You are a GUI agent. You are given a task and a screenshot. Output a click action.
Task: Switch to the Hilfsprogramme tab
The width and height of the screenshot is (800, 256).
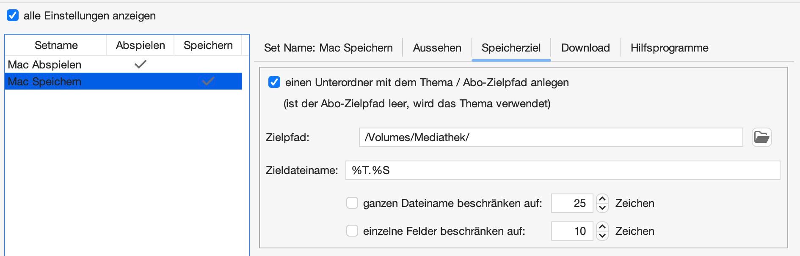[669, 48]
